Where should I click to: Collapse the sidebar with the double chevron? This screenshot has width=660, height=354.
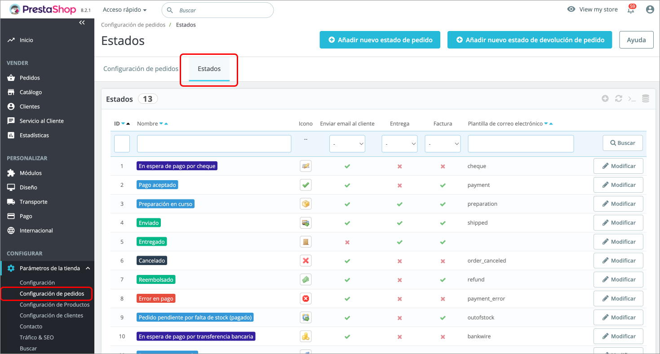(82, 22)
